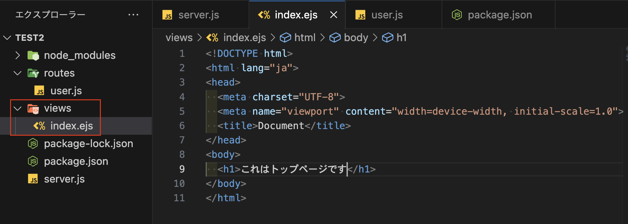Select the routes folder row label
Image resolution: width=628 pixels, height=224 pixels.
coord(59,73)
